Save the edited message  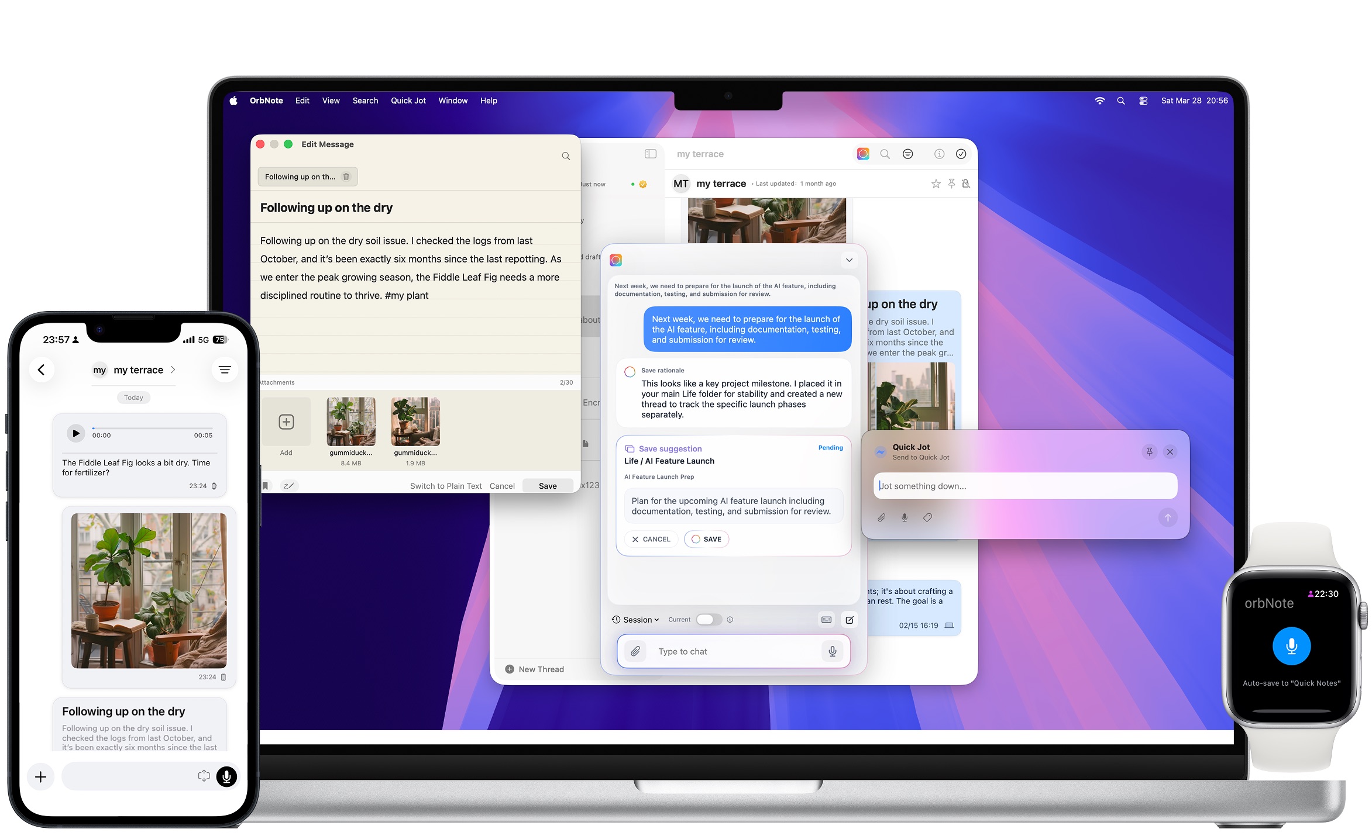(548, 486)
